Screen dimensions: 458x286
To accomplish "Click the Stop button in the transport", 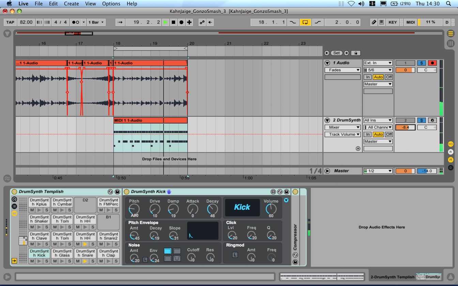I will [173, 22].
